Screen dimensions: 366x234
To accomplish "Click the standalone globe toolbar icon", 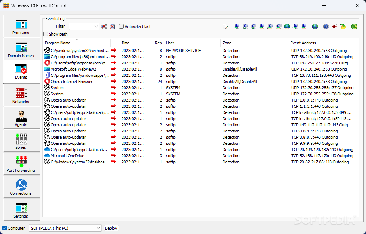I will point(315,26).
